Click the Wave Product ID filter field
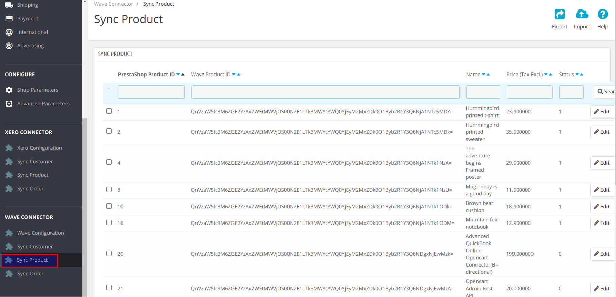The width and height of the screenshot is (616, 297). (325, 92)
